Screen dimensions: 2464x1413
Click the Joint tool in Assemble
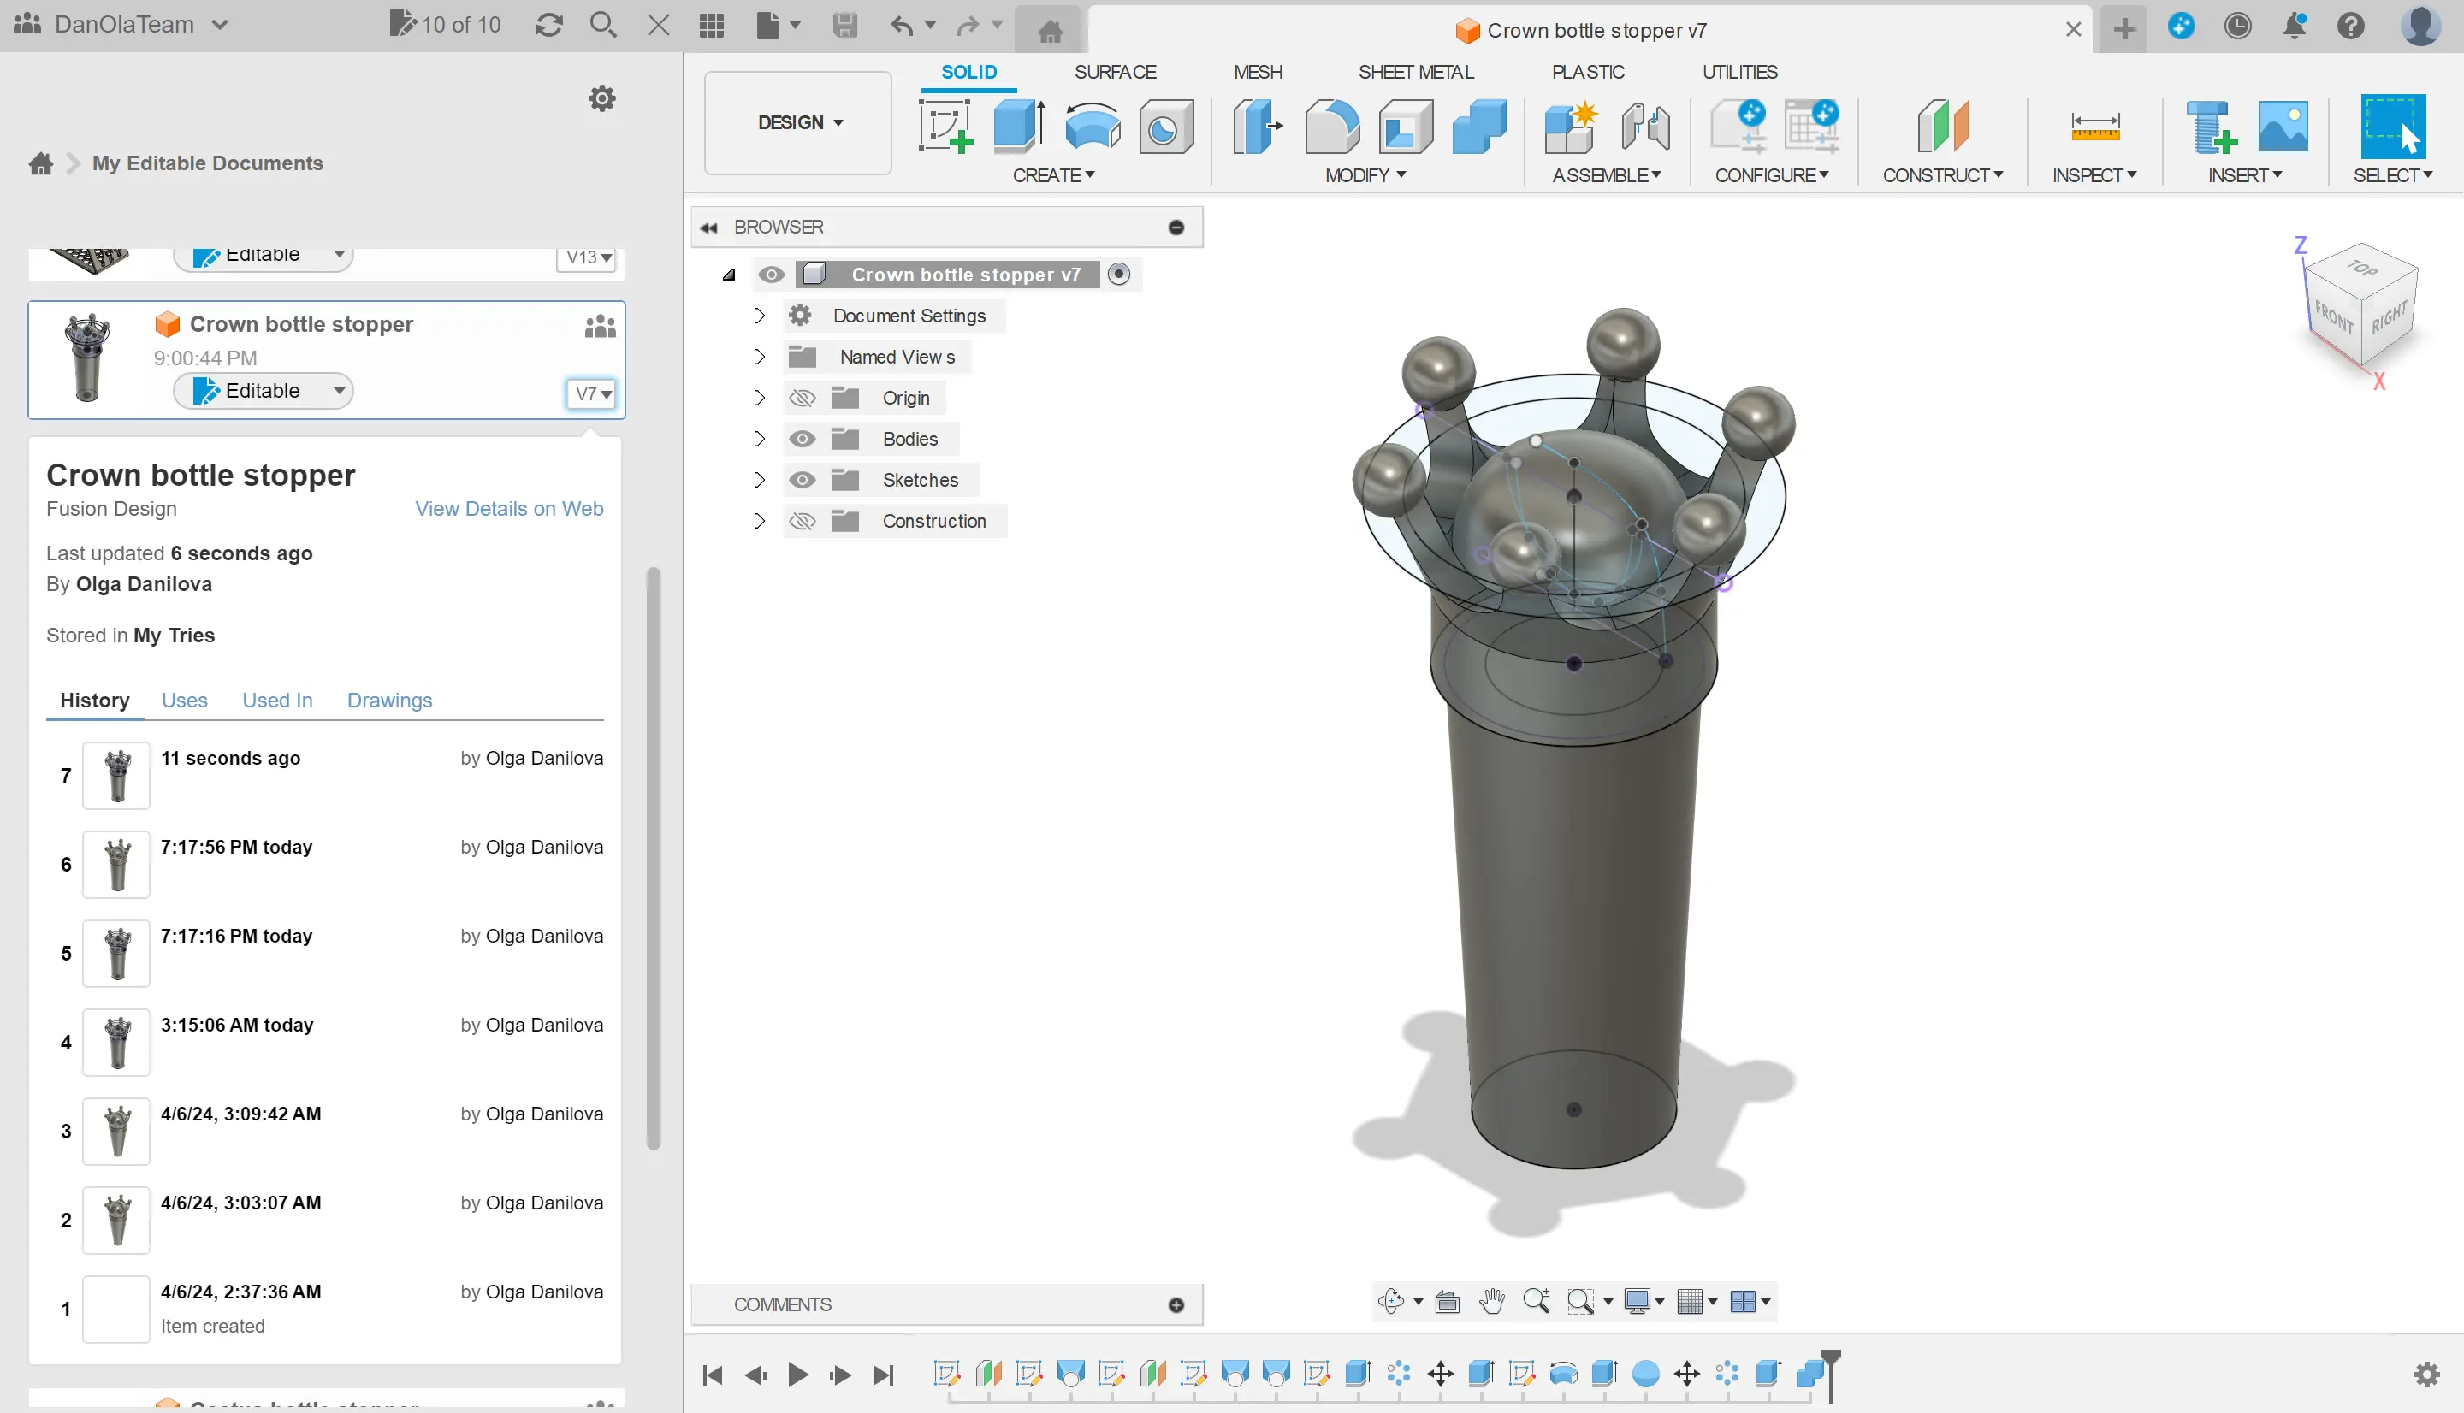click(1645, 127)
